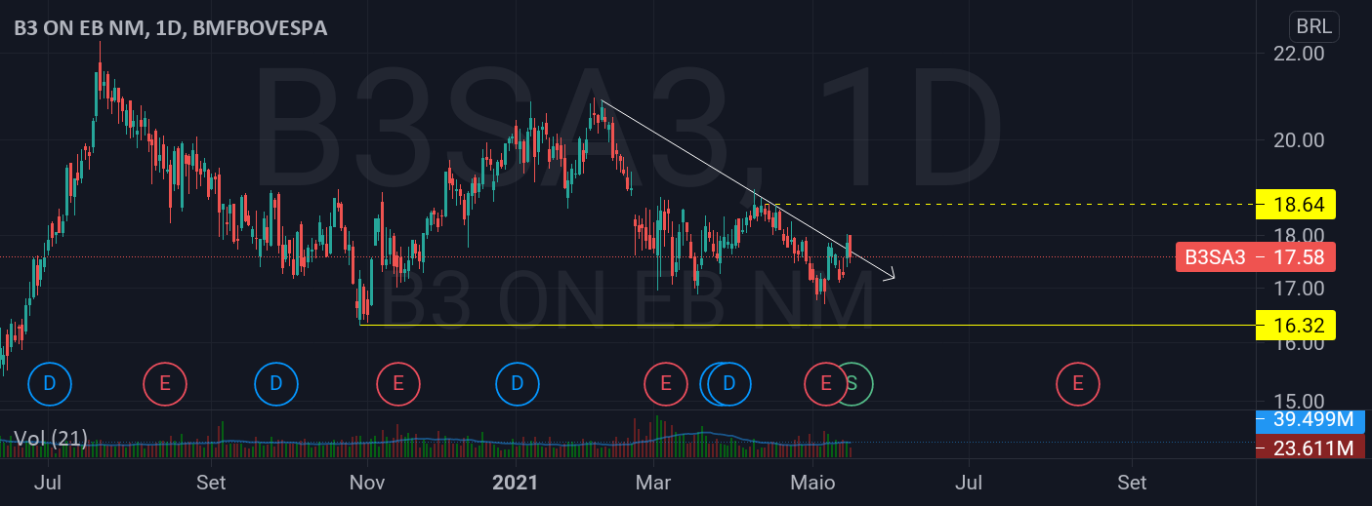Select the E earnings marker above the Nov label
The width and height of the screenshot is (1372, 506).
398,383
